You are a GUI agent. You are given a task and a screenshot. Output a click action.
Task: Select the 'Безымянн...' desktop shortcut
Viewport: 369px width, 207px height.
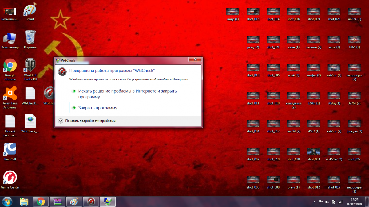[10, 14]
